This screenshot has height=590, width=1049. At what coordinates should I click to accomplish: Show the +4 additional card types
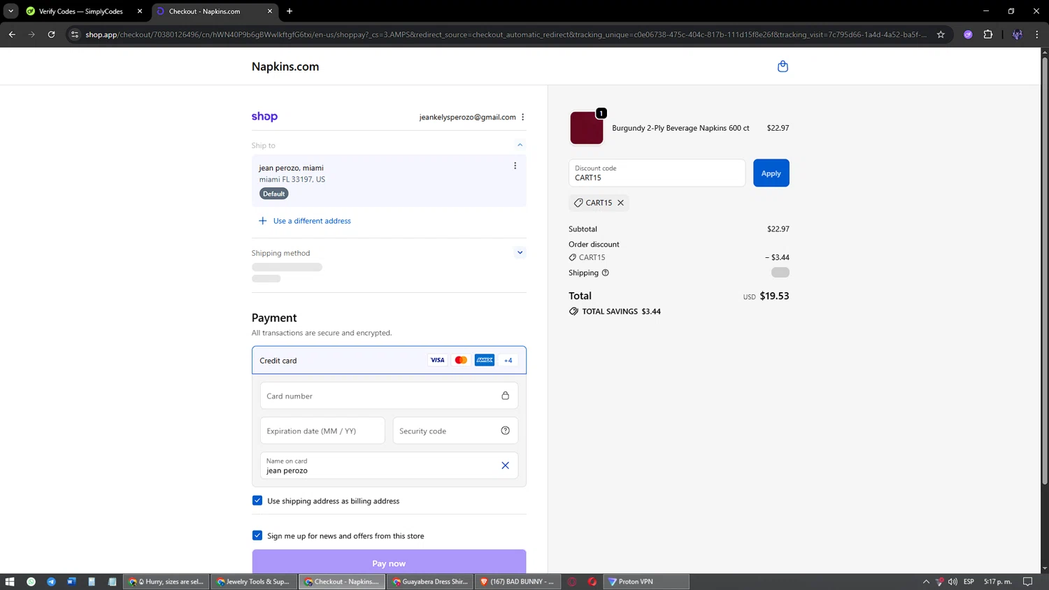click(508, 360)
